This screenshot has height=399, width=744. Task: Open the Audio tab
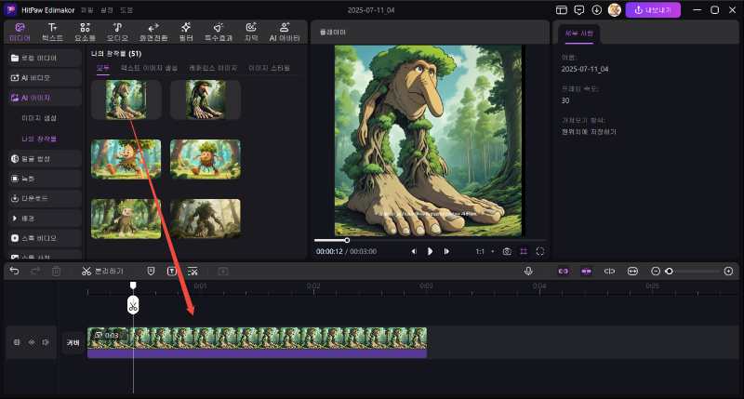click(117, 33)
